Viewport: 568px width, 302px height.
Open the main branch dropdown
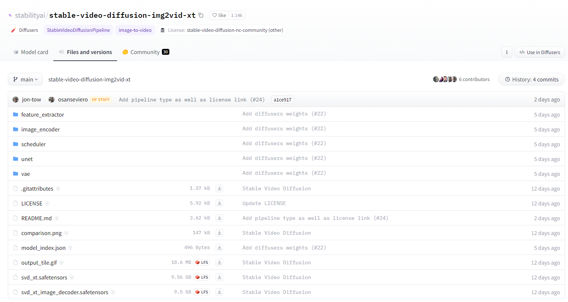click(x=25, y=79)
